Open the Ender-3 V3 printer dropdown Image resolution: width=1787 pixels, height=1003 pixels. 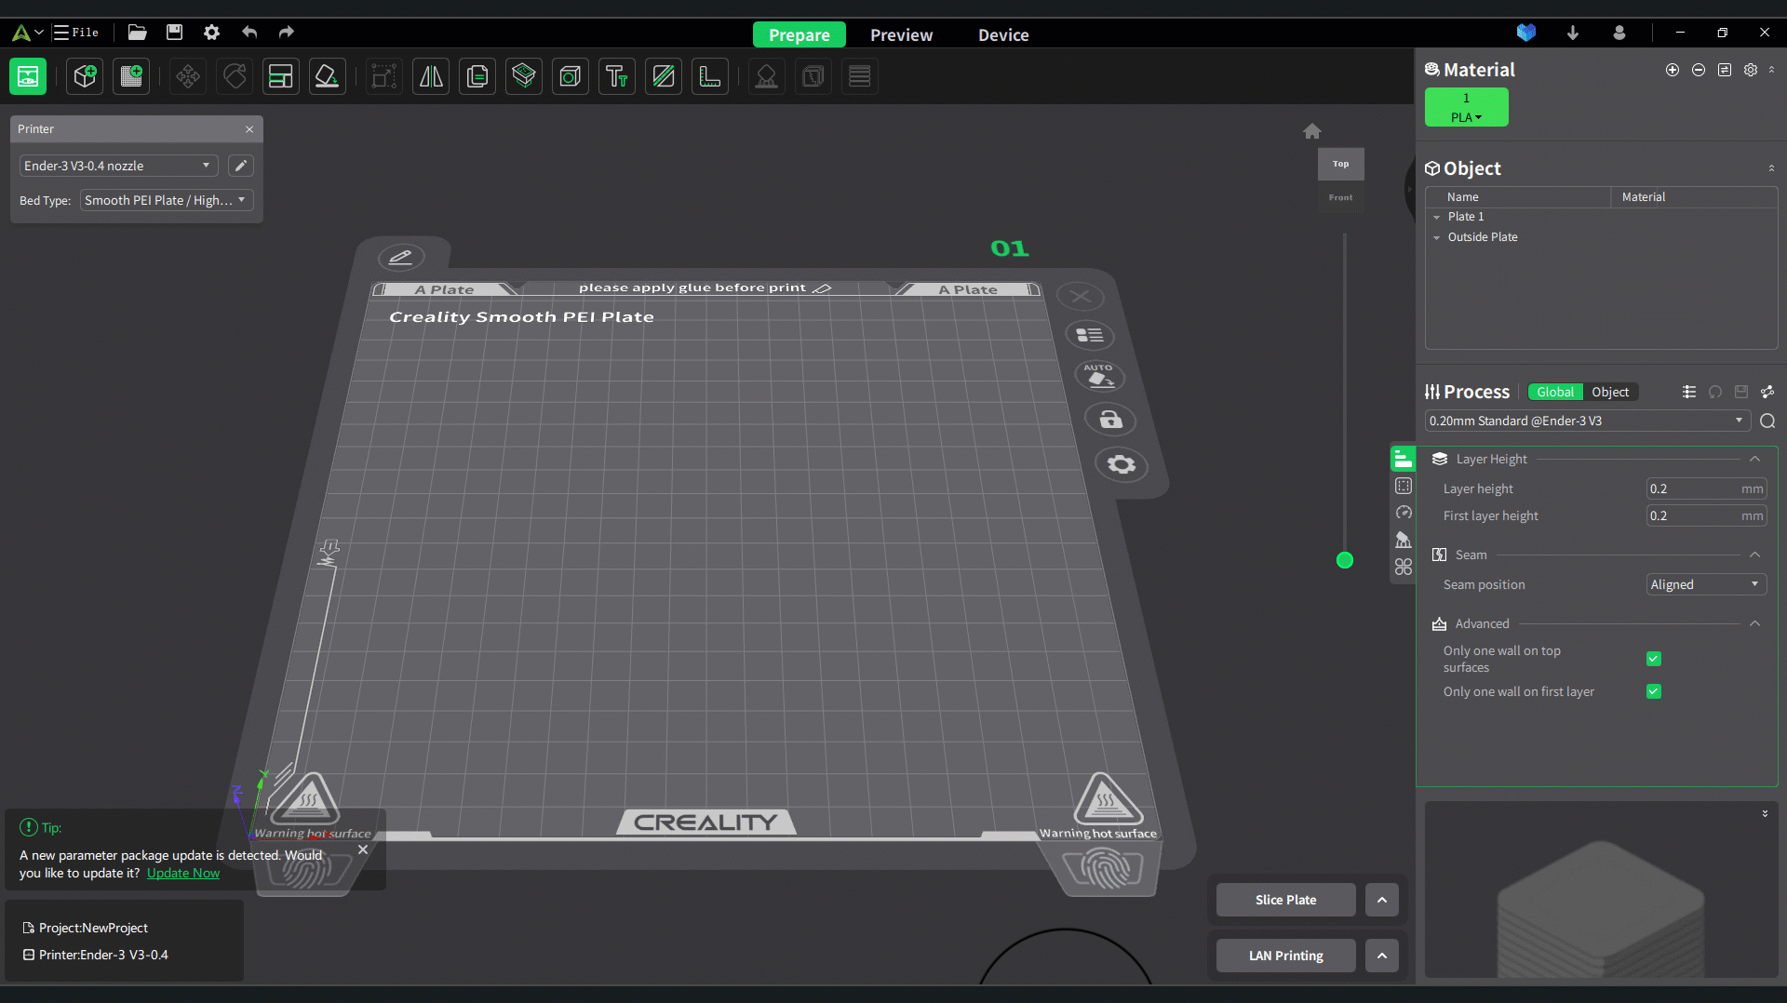click(x=118, y=166)
